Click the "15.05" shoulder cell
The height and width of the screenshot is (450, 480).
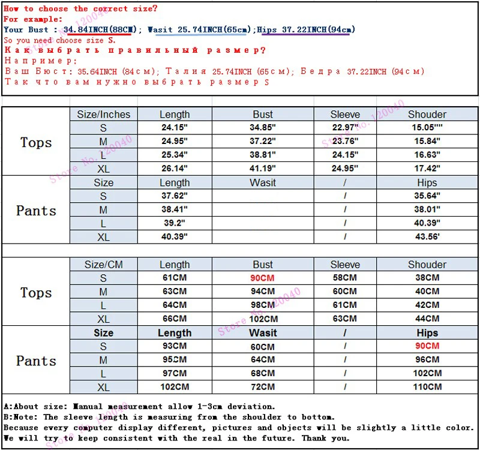click(x=427, y=127)
